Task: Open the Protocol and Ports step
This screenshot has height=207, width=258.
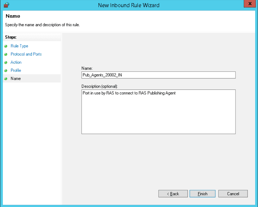Action: 26,54
